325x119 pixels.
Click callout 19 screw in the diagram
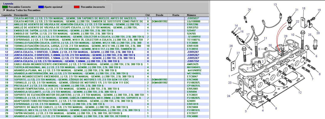coord(319,10)
